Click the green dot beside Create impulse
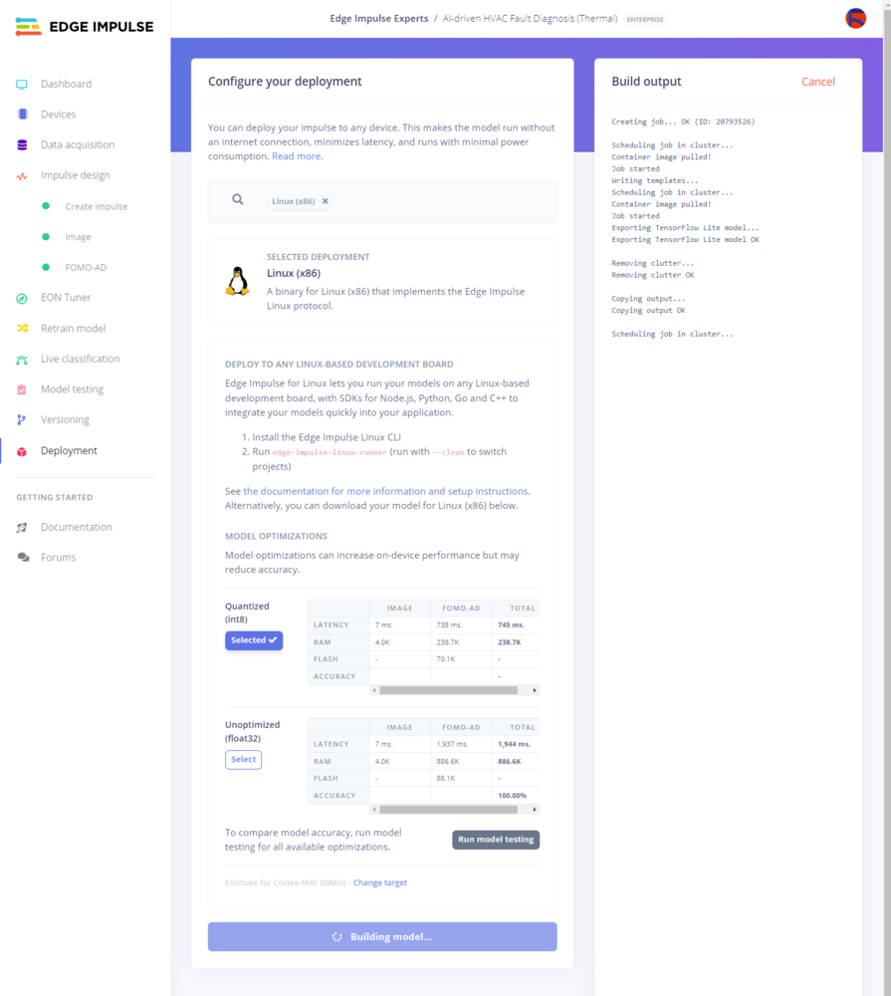891x996 pixels. 46,206
